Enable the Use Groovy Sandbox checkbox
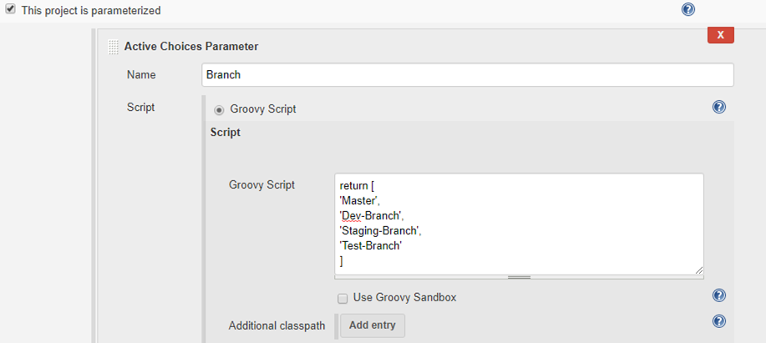 click(342, 298)
